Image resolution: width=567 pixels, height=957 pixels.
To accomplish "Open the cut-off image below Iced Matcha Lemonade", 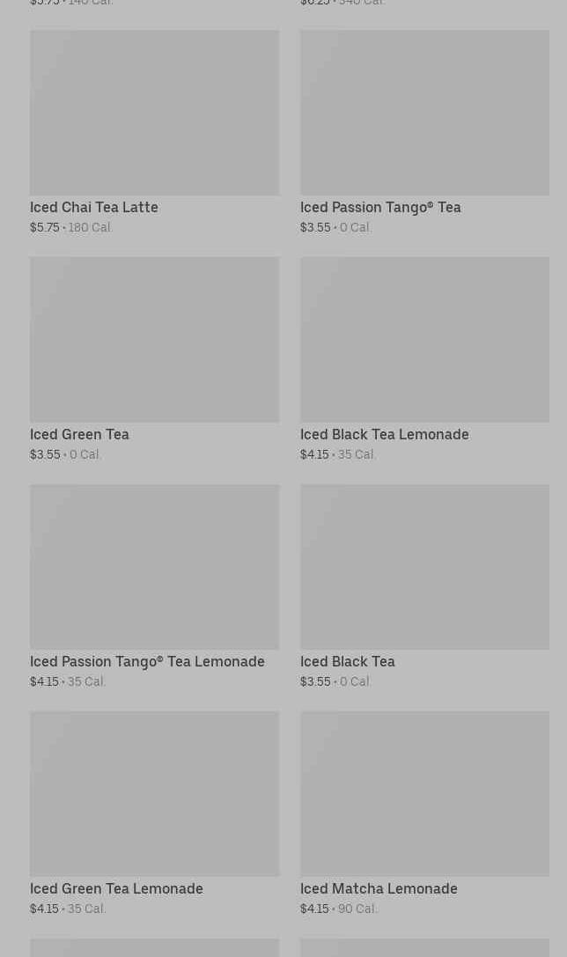I will 424,948.
